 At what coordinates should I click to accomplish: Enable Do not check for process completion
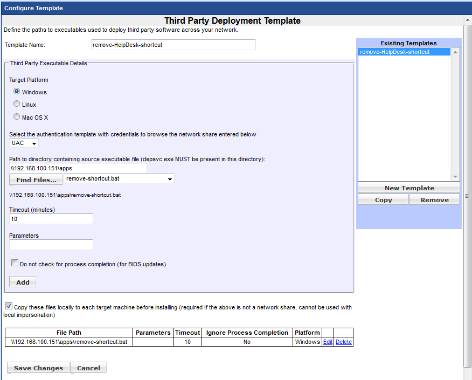pyautogui.click(x=15, y=264)
